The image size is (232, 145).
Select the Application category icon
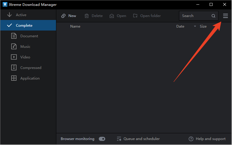[x=14, y=78]
